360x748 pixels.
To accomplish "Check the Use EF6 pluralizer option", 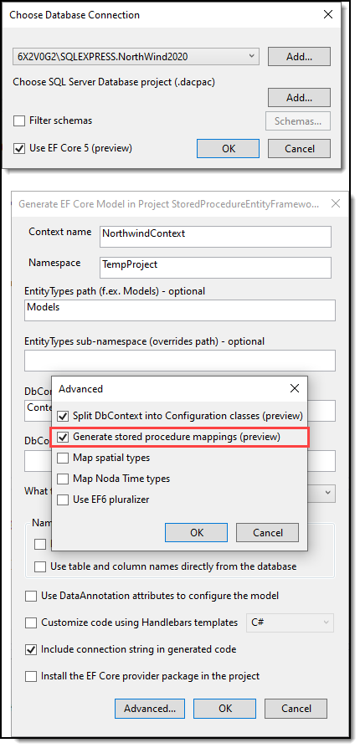I will [x=63, y=500].
